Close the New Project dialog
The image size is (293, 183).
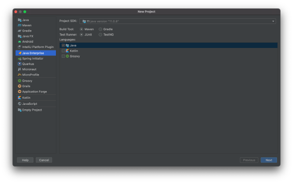coord(16,12)
